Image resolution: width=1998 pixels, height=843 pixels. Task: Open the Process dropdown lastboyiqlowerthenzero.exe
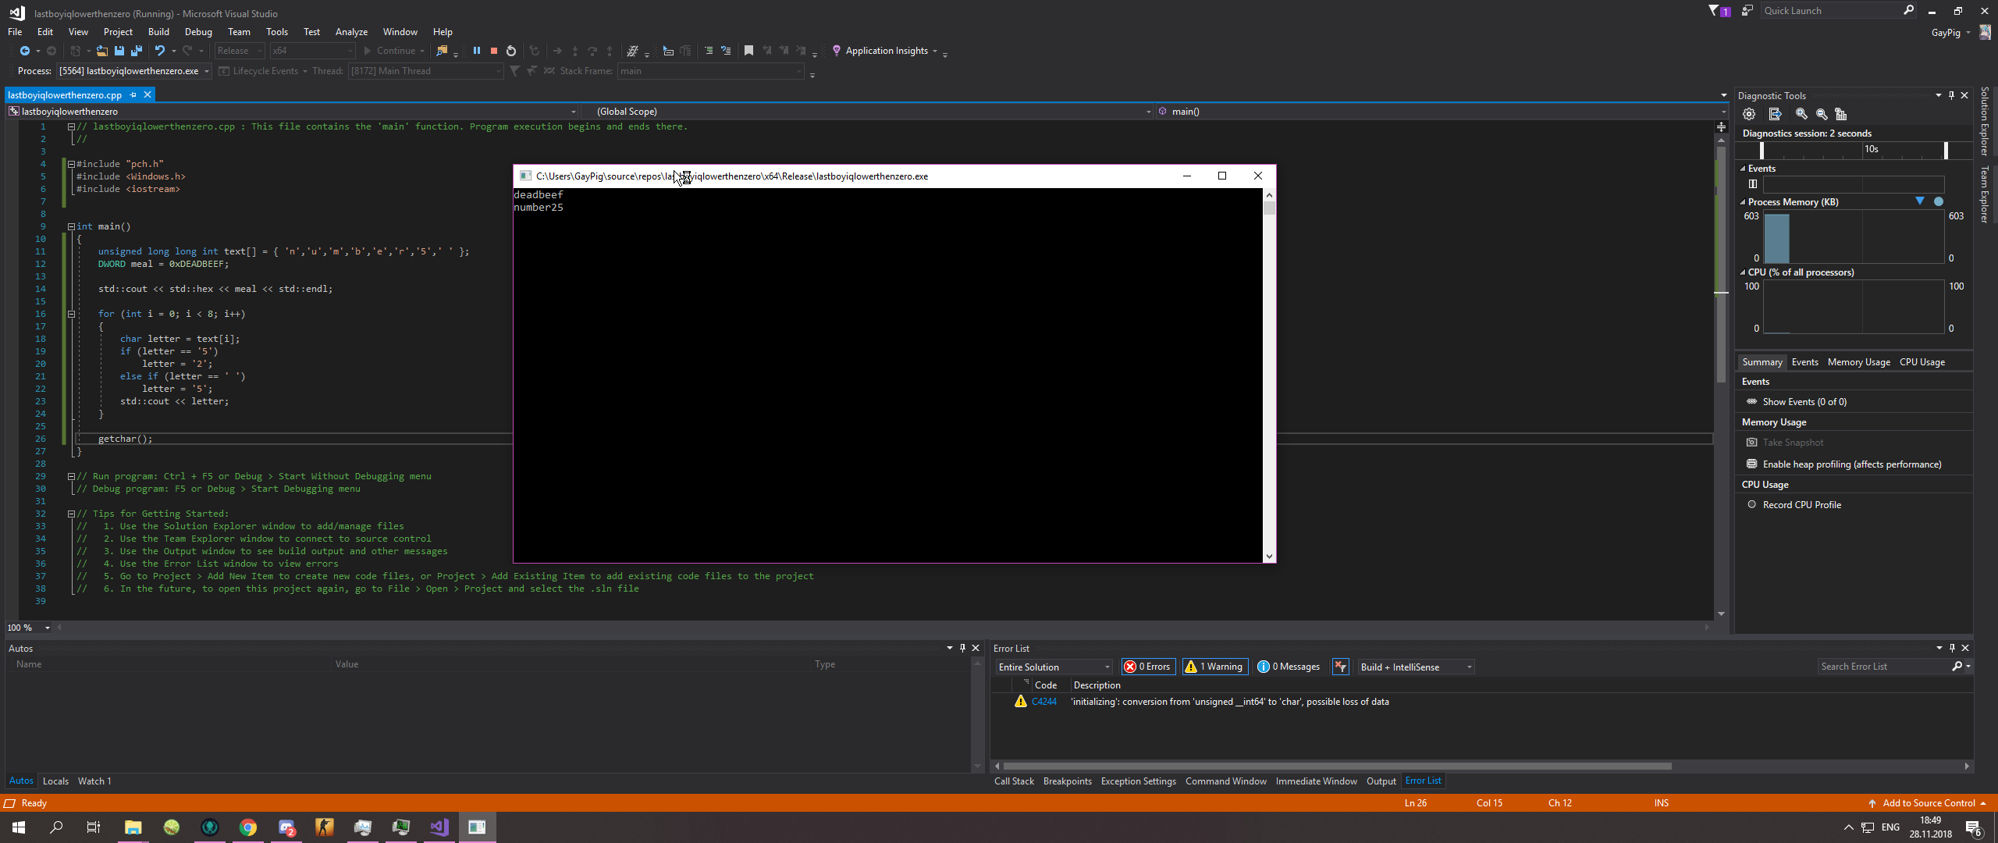[134, 71]
